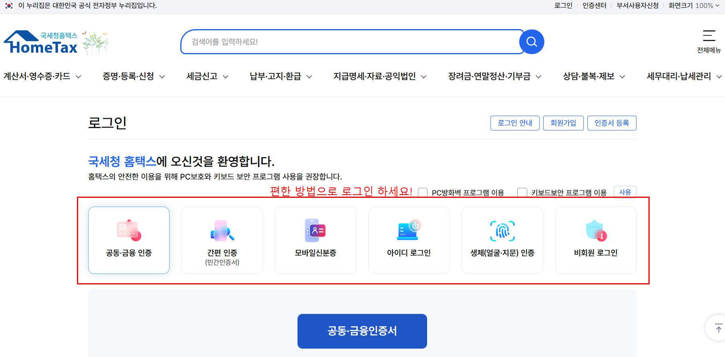Focus the 검색어를 입력하세요 search field
This screenshot has width=725, height=357.
(351, 41)
